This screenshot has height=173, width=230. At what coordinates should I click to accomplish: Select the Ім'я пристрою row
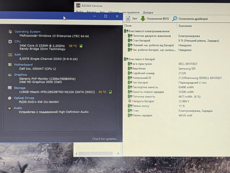tap(162, 64)
